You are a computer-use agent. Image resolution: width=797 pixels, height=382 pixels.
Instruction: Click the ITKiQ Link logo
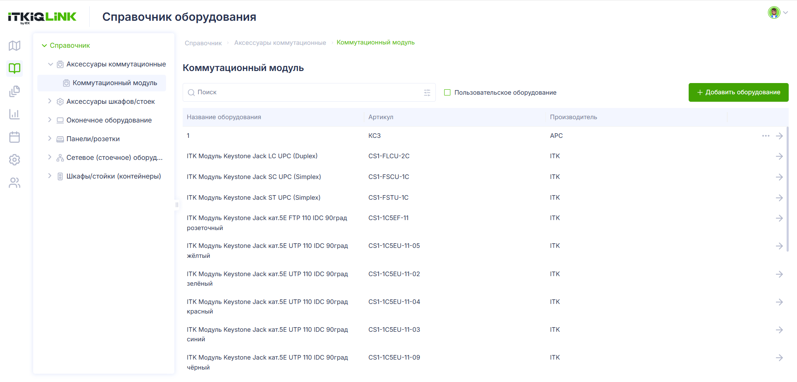[42, 17]
